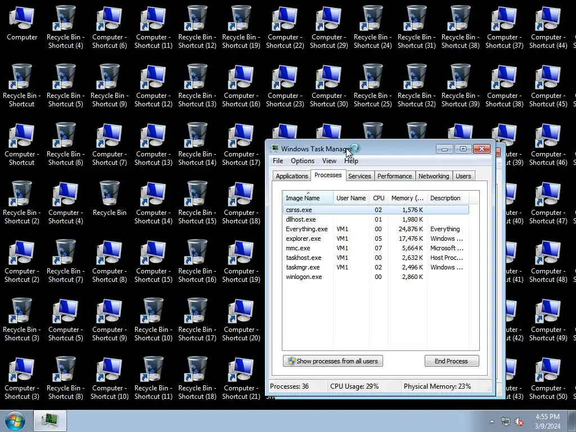
Task: Select Computer - Shortcut (22) icon
Action: click(285, 26)
